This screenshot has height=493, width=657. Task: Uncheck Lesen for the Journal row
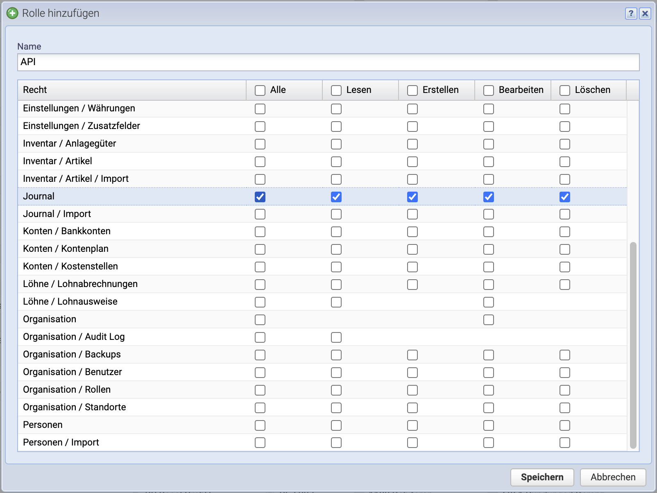(x=336, y=197)
